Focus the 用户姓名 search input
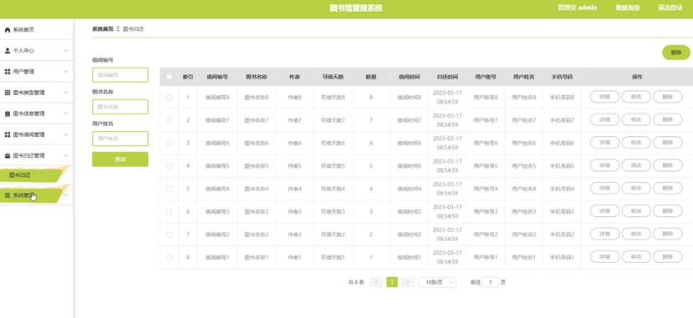 (x=120, y=139)
